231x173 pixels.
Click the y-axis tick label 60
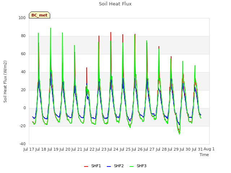tap(23, 54)
